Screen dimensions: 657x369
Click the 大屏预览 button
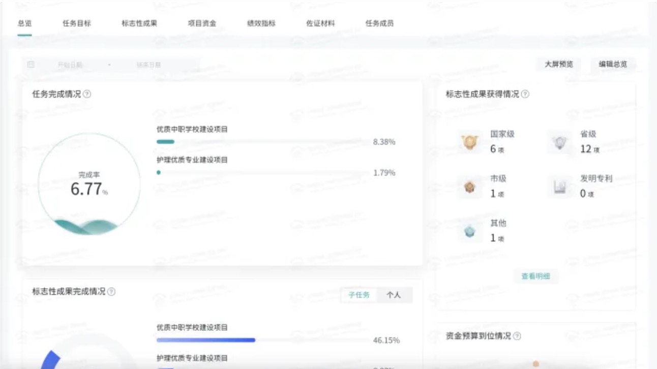tap(559, 64)
